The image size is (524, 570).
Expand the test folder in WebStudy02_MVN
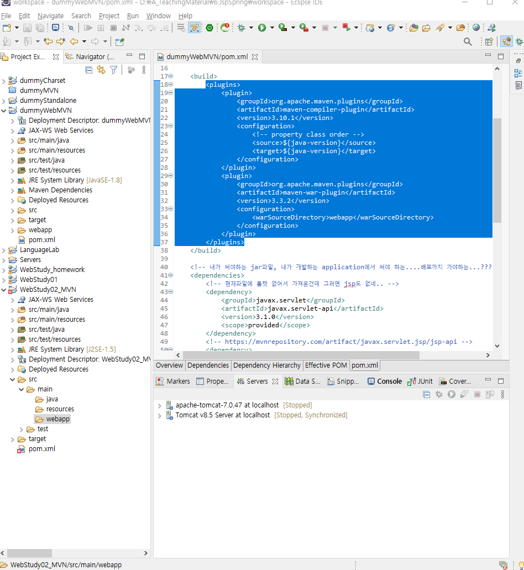(21, 430)
